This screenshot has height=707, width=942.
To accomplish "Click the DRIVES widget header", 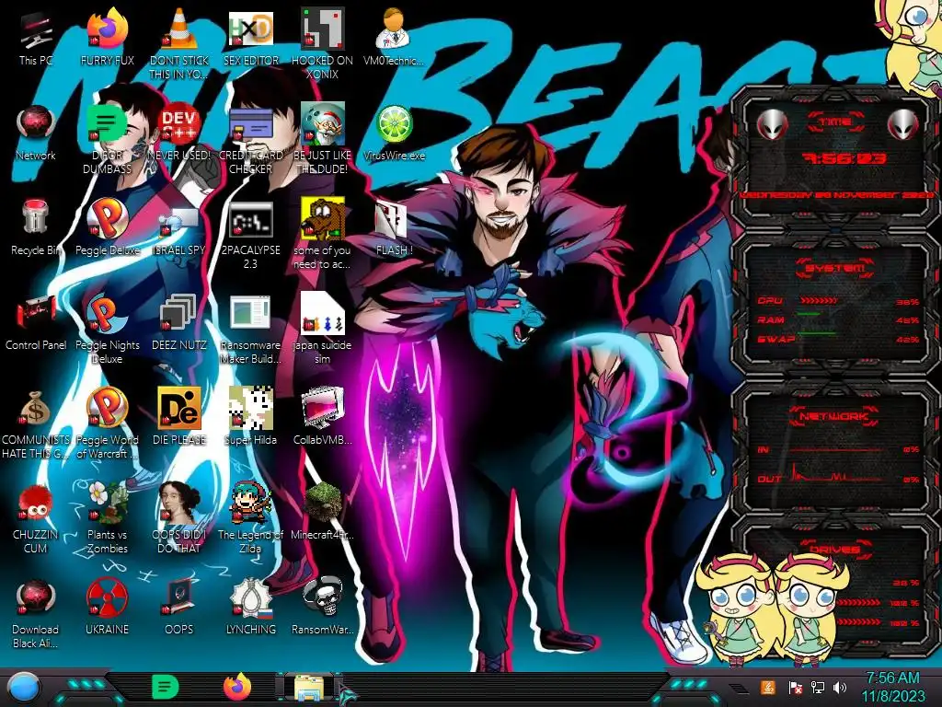I will (835, 549).
